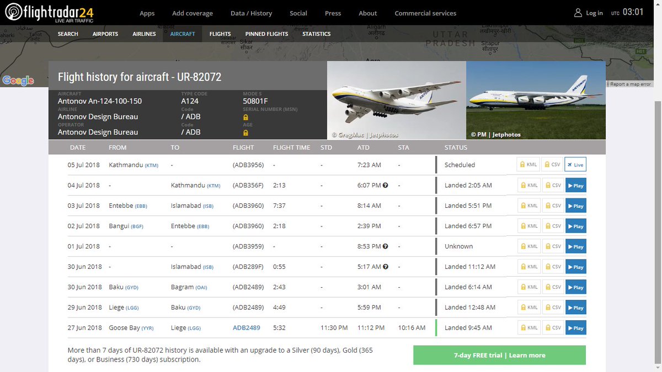Open the Statistics tab
The width and height of the screenshot is (662, 372).
[317, 34]
